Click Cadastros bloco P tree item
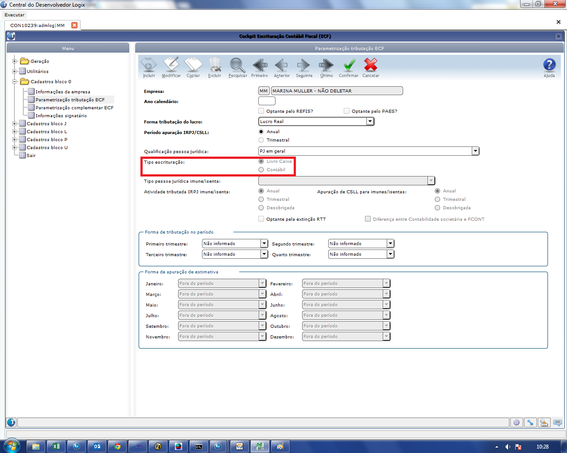The height and width of the screenshot is (453, 567). [x=47, y=139]
